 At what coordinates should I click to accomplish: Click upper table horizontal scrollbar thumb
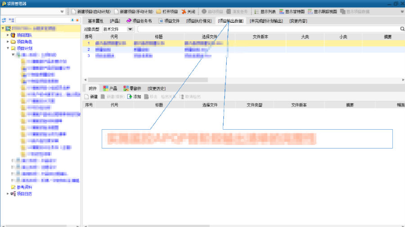click(148, 80)
